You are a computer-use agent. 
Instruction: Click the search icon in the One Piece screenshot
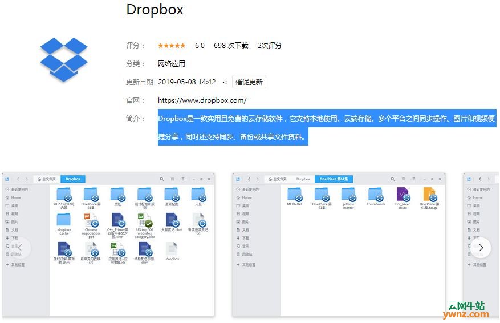pyautogui.click(x=393, y=179)
